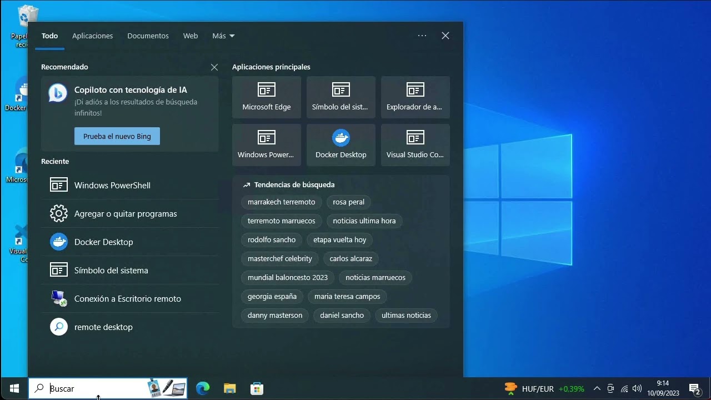Open the Explorador de archivos app tile

click(415, 97)
